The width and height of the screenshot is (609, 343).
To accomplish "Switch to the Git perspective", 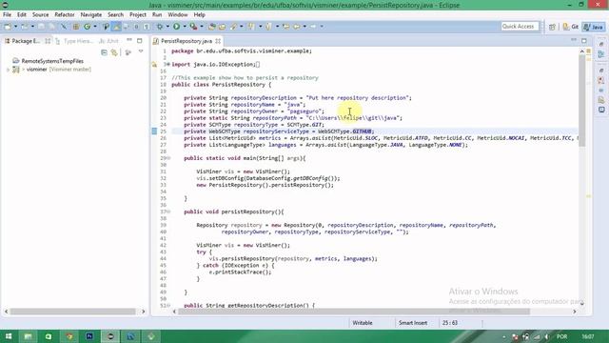I will [x=571, y=27].
